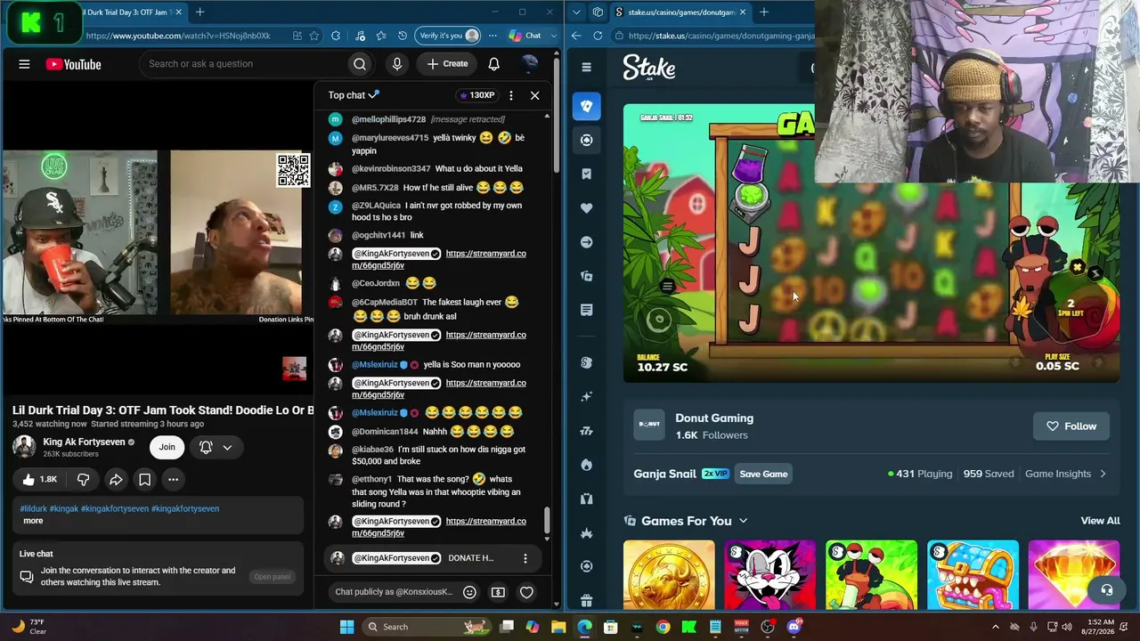The image size is (1140, 641).
Task: Open the top chat three-dot options
Action: [x=510, y=95]
